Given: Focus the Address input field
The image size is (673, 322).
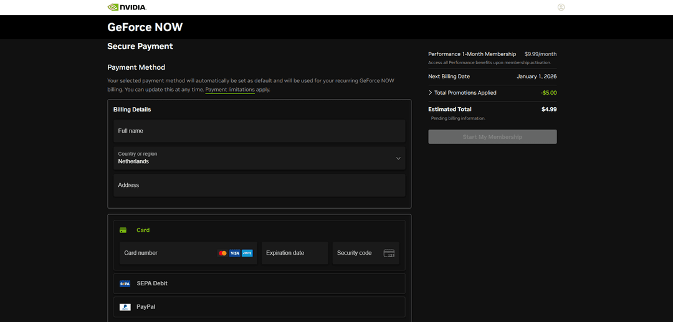Looking at the screenshot, I should pyautogui.click(x=259, y=185).
